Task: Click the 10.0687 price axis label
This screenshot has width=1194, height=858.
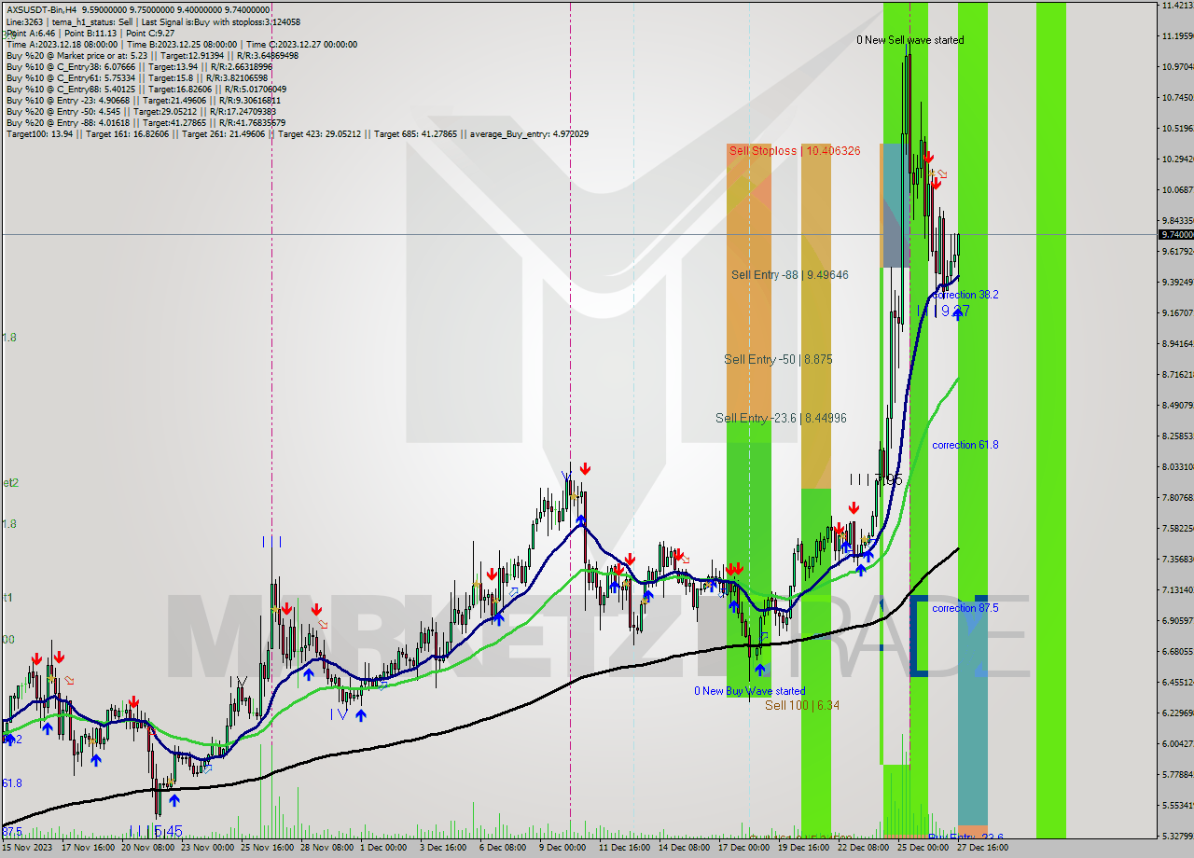Action: pos(1176,190)
